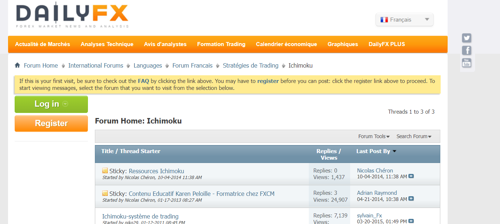Go to Languages breadcrumb
The height and width of the screenshot is (224, 500).
(148, 65)
